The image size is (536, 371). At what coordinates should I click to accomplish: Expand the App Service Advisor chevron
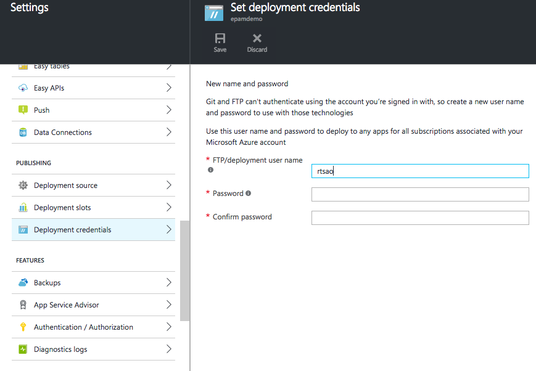[169, 304]
